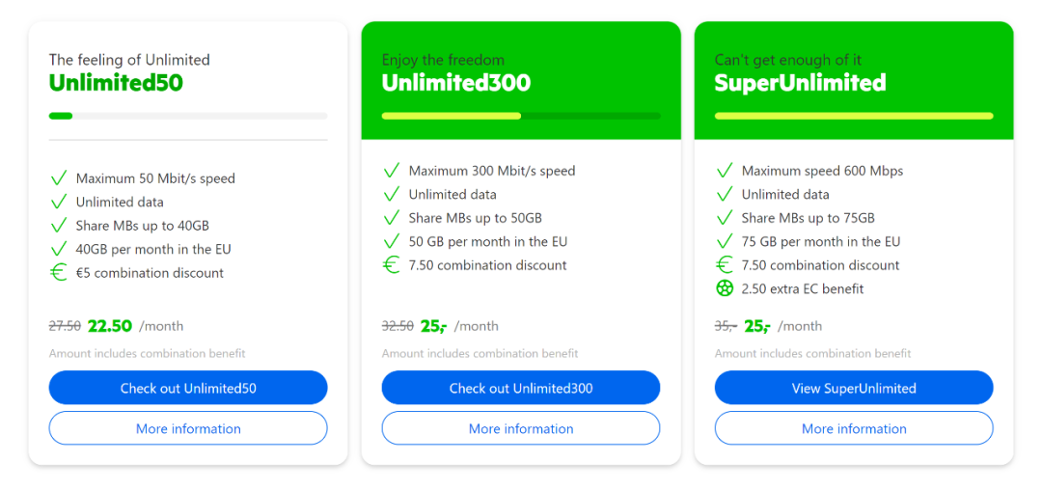This screenshot has width=1042, height=490.
Task: Click the Unlimited50 speed progress bar
Action: coord(188,116)
